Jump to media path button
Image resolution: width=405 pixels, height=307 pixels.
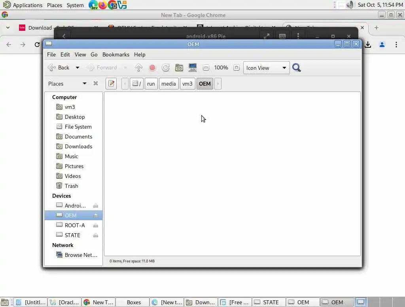point(168,84)
